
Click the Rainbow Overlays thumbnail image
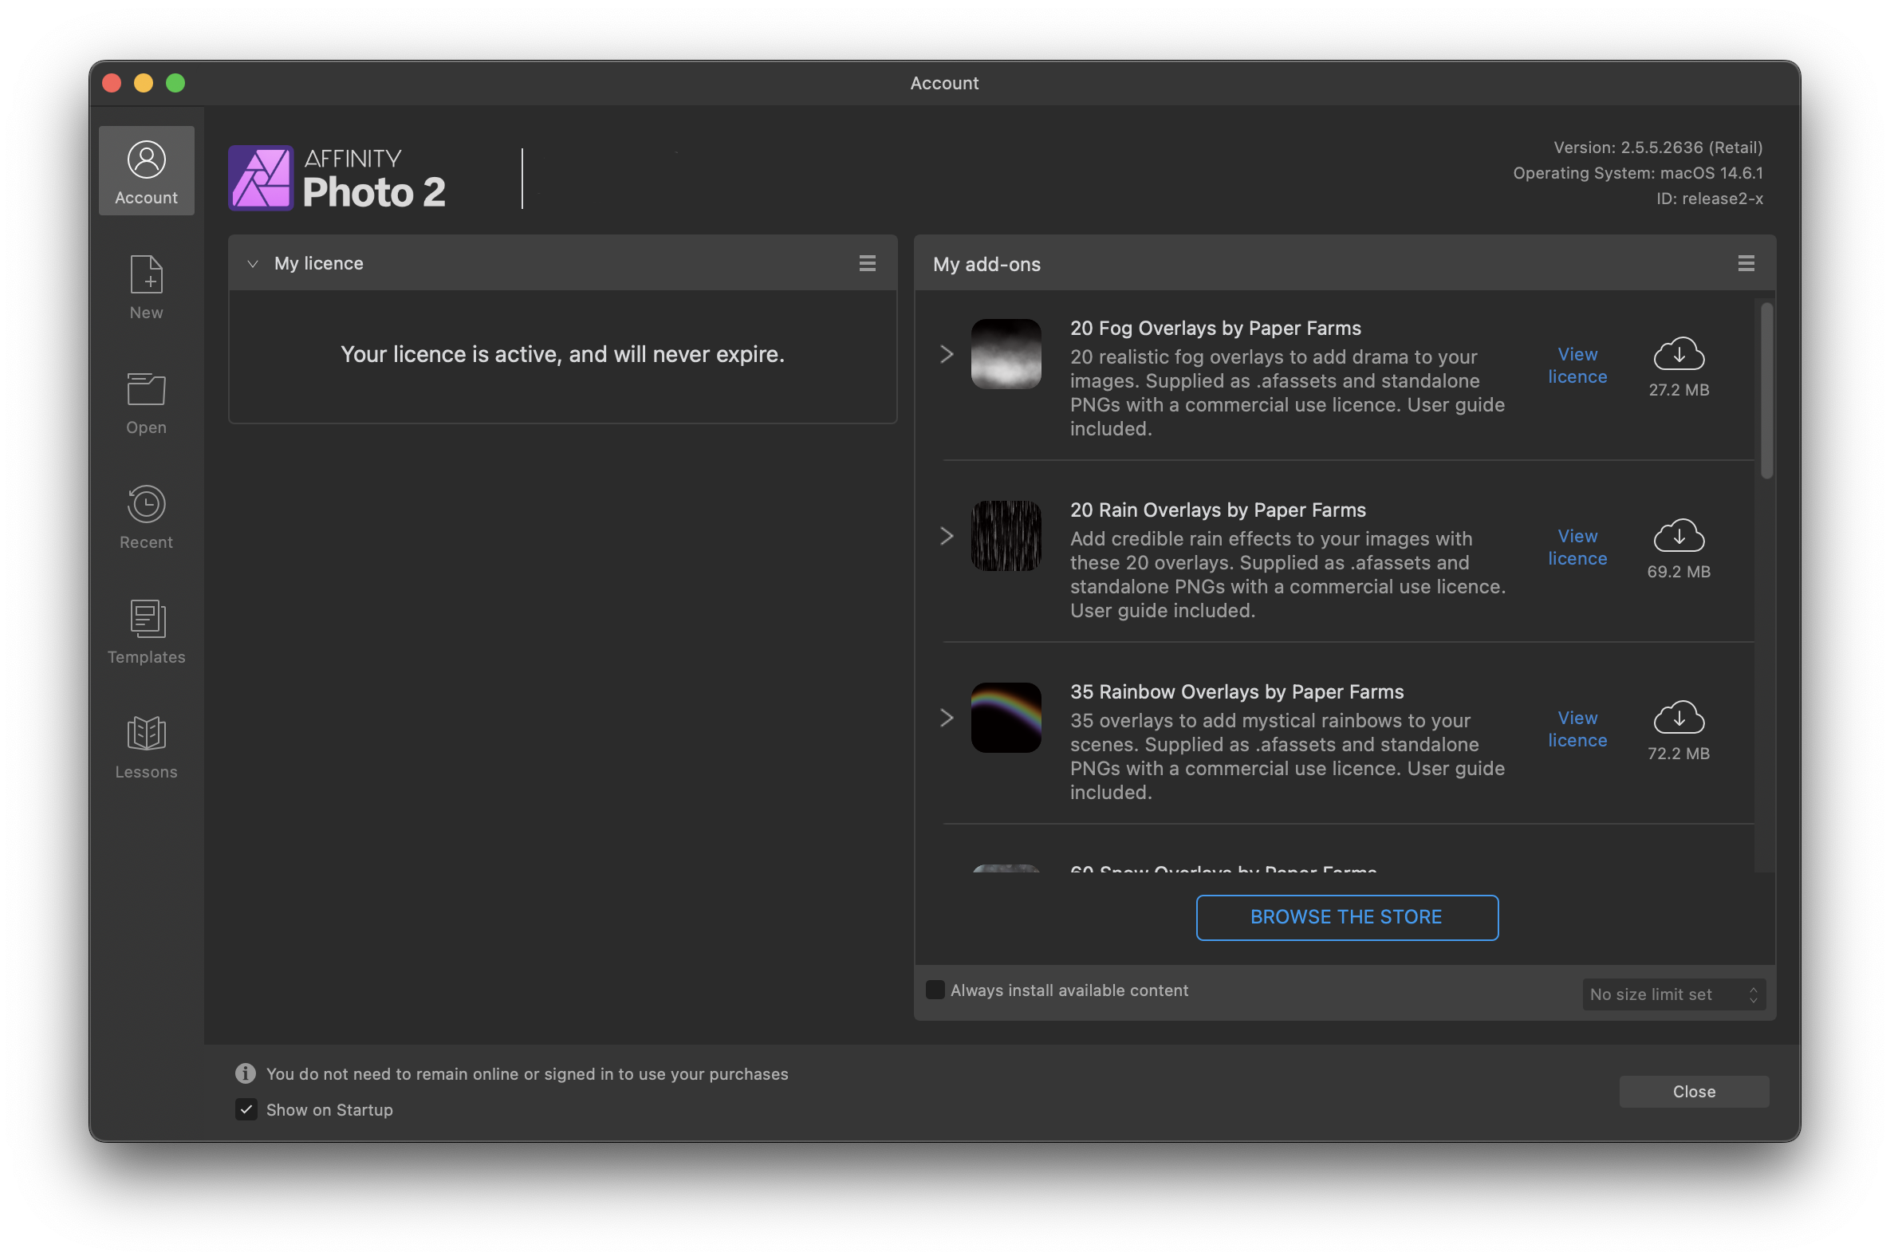point(1006,718)
